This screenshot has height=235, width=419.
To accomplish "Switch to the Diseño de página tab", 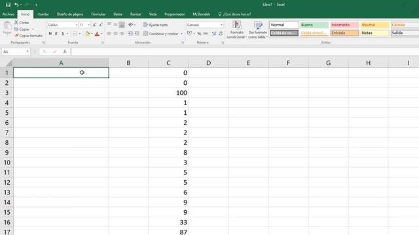I will pyautogui.click(x=70, y=14).
